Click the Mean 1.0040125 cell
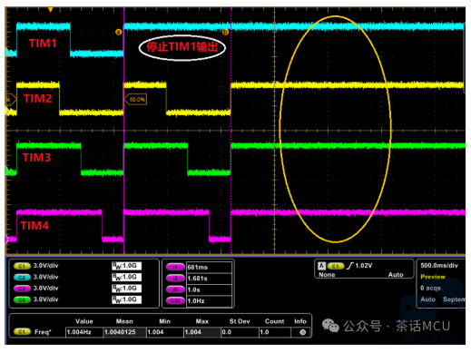 pyautogui.click(x=124, y=332)
